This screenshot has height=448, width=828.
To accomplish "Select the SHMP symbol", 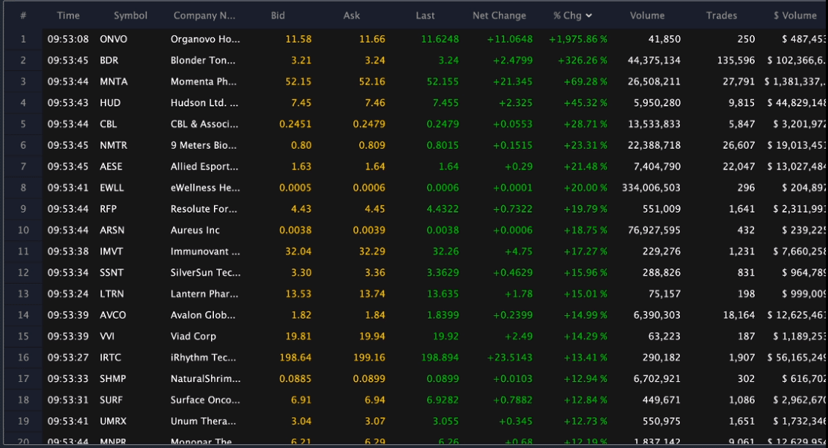I will [113, 379].
